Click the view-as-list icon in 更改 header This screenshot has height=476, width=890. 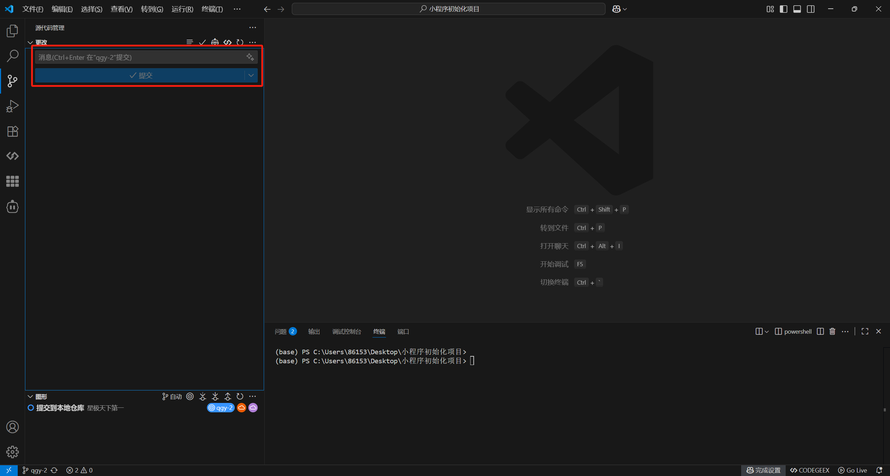pyautogui.click(x=190, y=42)
